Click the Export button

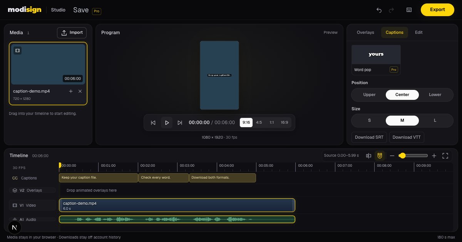tap(437, 10)
